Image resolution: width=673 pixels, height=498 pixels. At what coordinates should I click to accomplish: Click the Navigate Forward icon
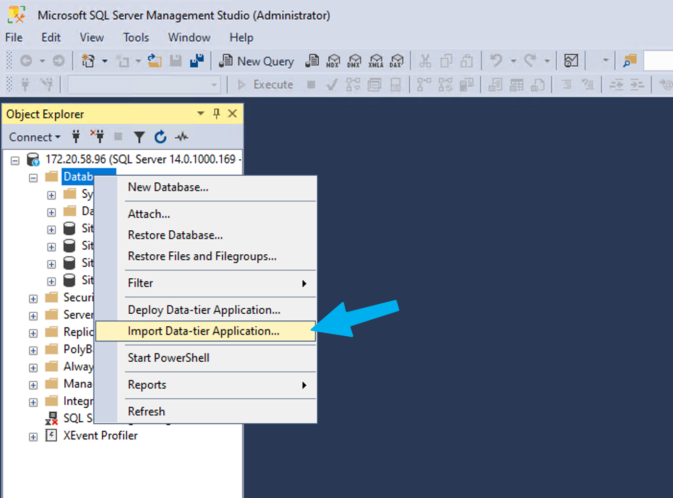click(x=59, y=61)
